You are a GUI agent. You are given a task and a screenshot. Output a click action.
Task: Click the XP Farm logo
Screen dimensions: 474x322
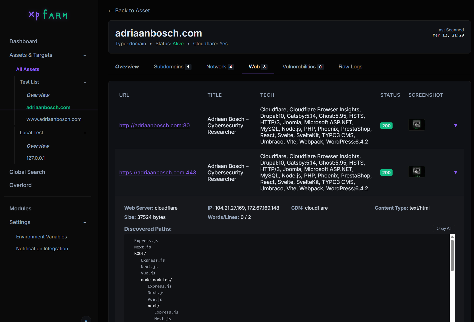pyautogui.click(x=48, y=15)
